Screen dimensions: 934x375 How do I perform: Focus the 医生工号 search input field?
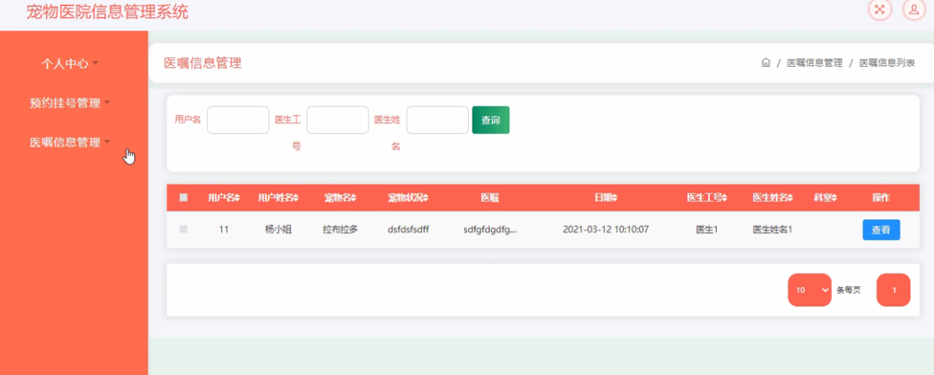[x=338, y=121]
